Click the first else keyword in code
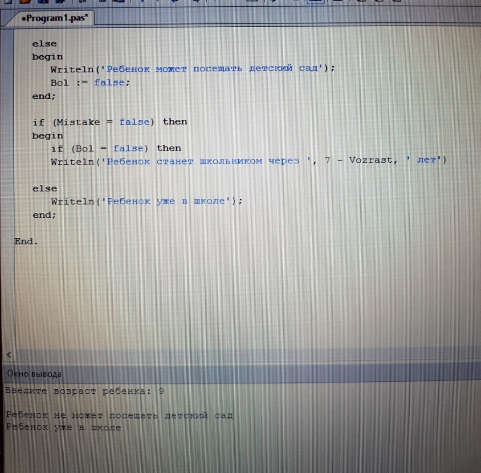 coord(45,44)
